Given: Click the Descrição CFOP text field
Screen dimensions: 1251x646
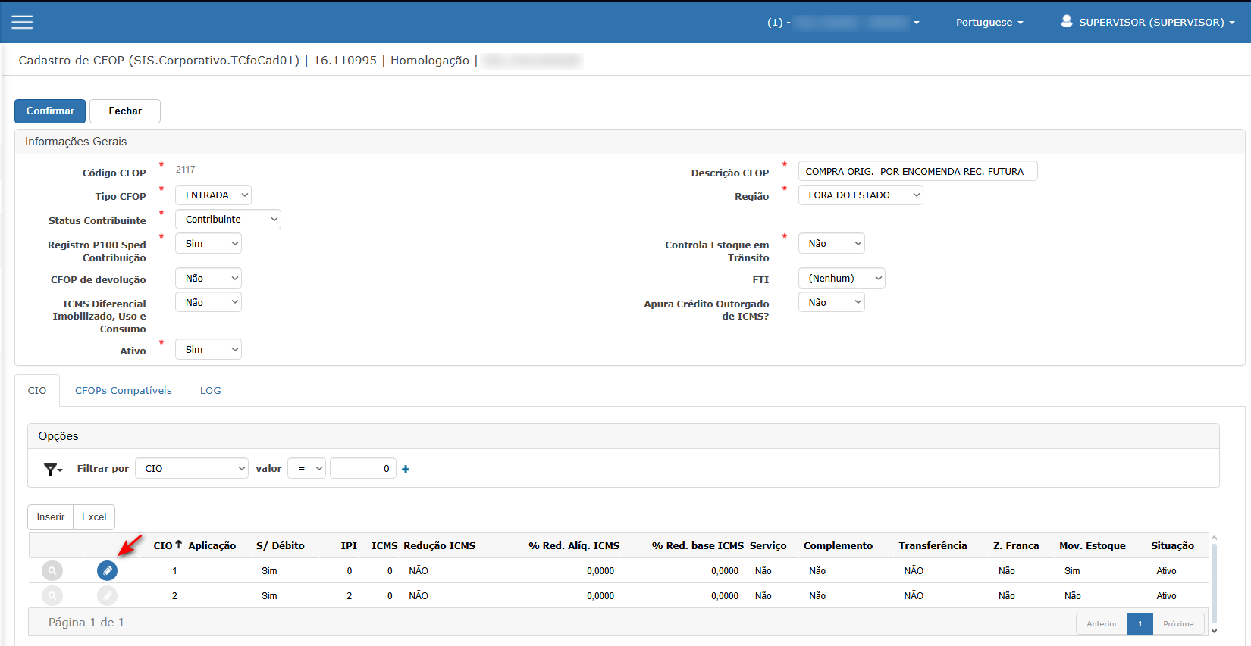Looking at the screenshot, I should [x=917, y=172].
